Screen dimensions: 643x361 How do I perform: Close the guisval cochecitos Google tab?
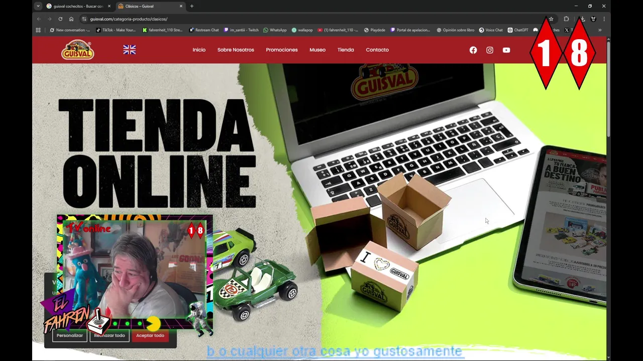[109, 6]
